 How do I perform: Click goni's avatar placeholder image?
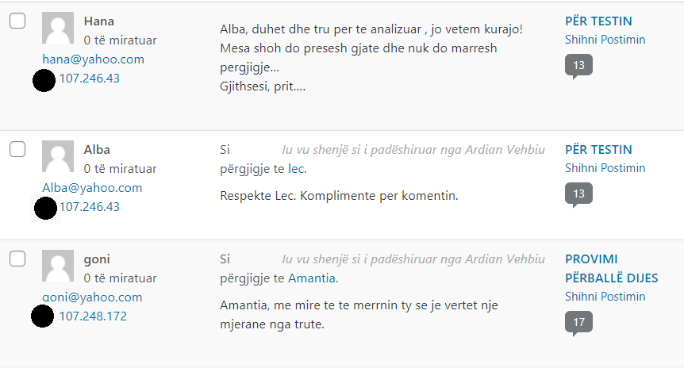tap(57, 266)
